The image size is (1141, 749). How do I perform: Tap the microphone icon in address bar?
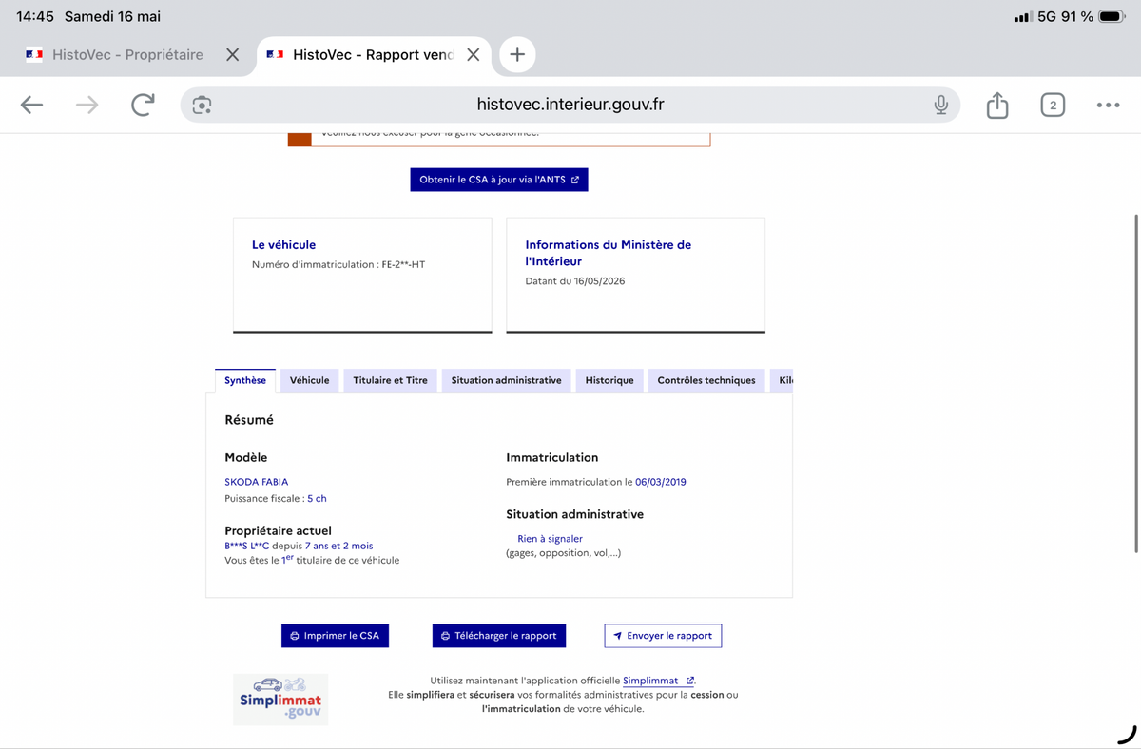point(940,105)
